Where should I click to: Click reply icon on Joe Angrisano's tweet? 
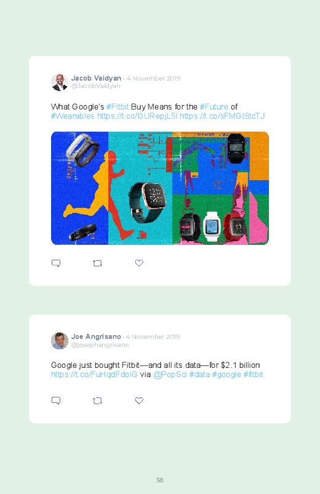(x=56, y=400)
